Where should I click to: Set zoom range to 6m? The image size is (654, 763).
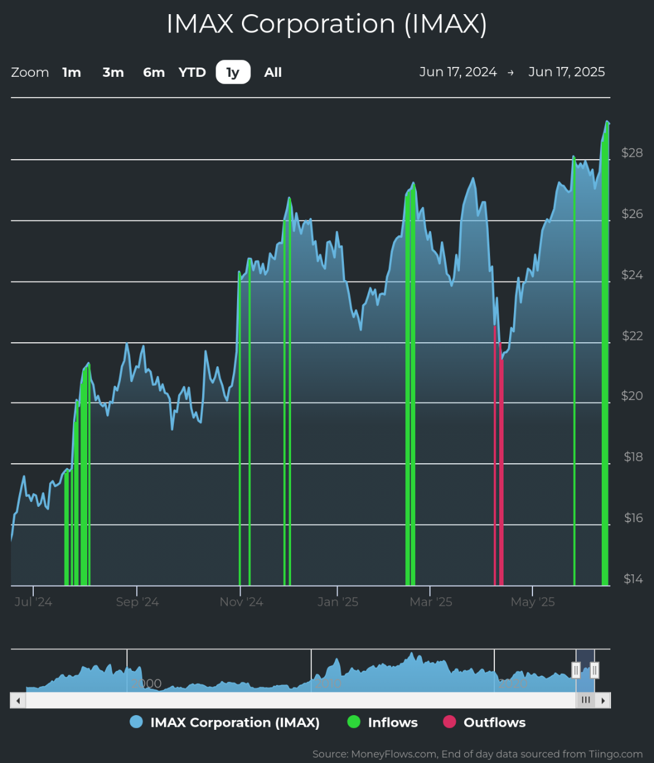point(154,72)
